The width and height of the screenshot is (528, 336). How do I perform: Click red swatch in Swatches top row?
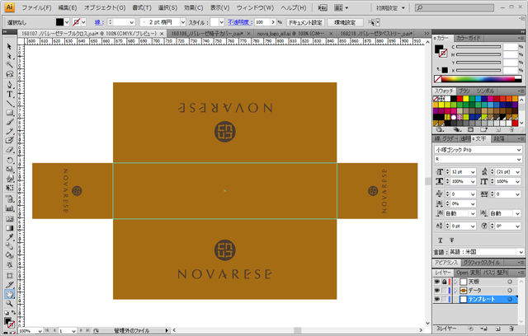coord(460,99)
